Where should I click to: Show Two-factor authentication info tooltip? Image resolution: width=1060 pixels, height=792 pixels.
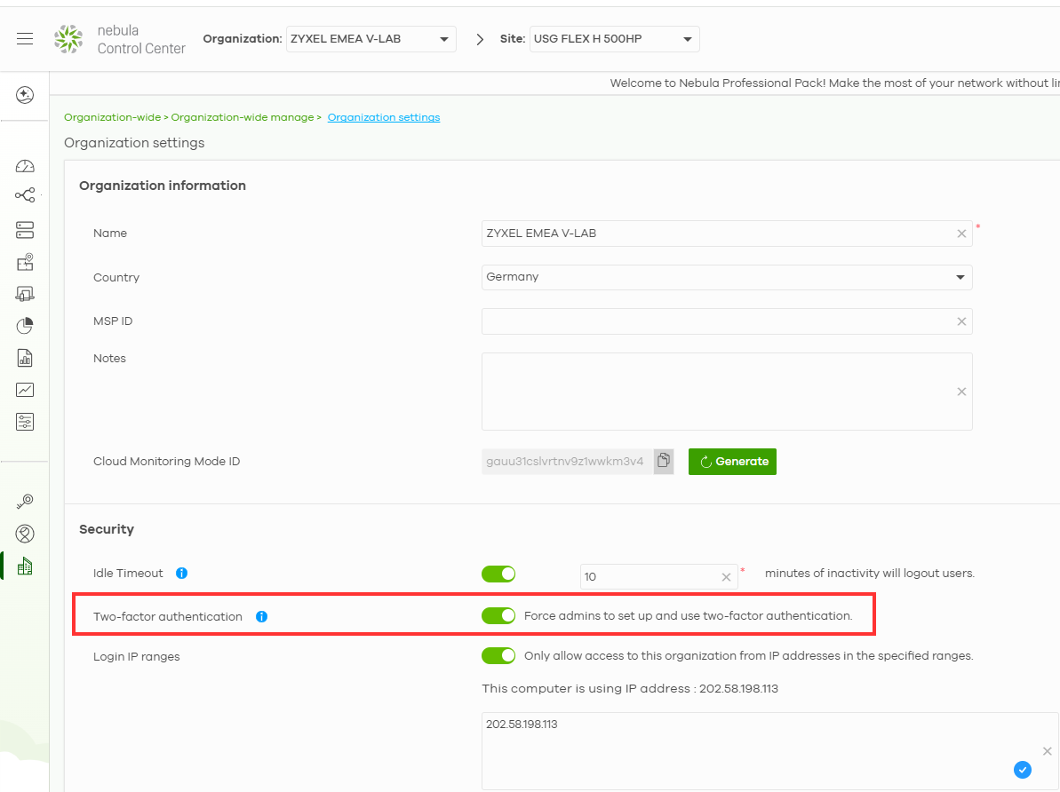(x=261, y=616)
